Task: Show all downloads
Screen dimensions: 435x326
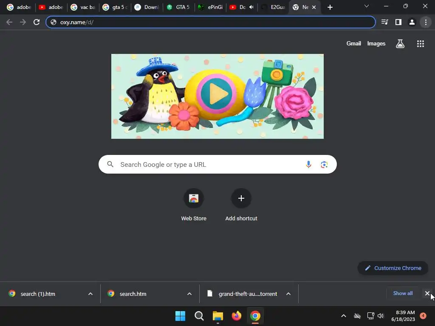Action: click(x=403, y=293)
